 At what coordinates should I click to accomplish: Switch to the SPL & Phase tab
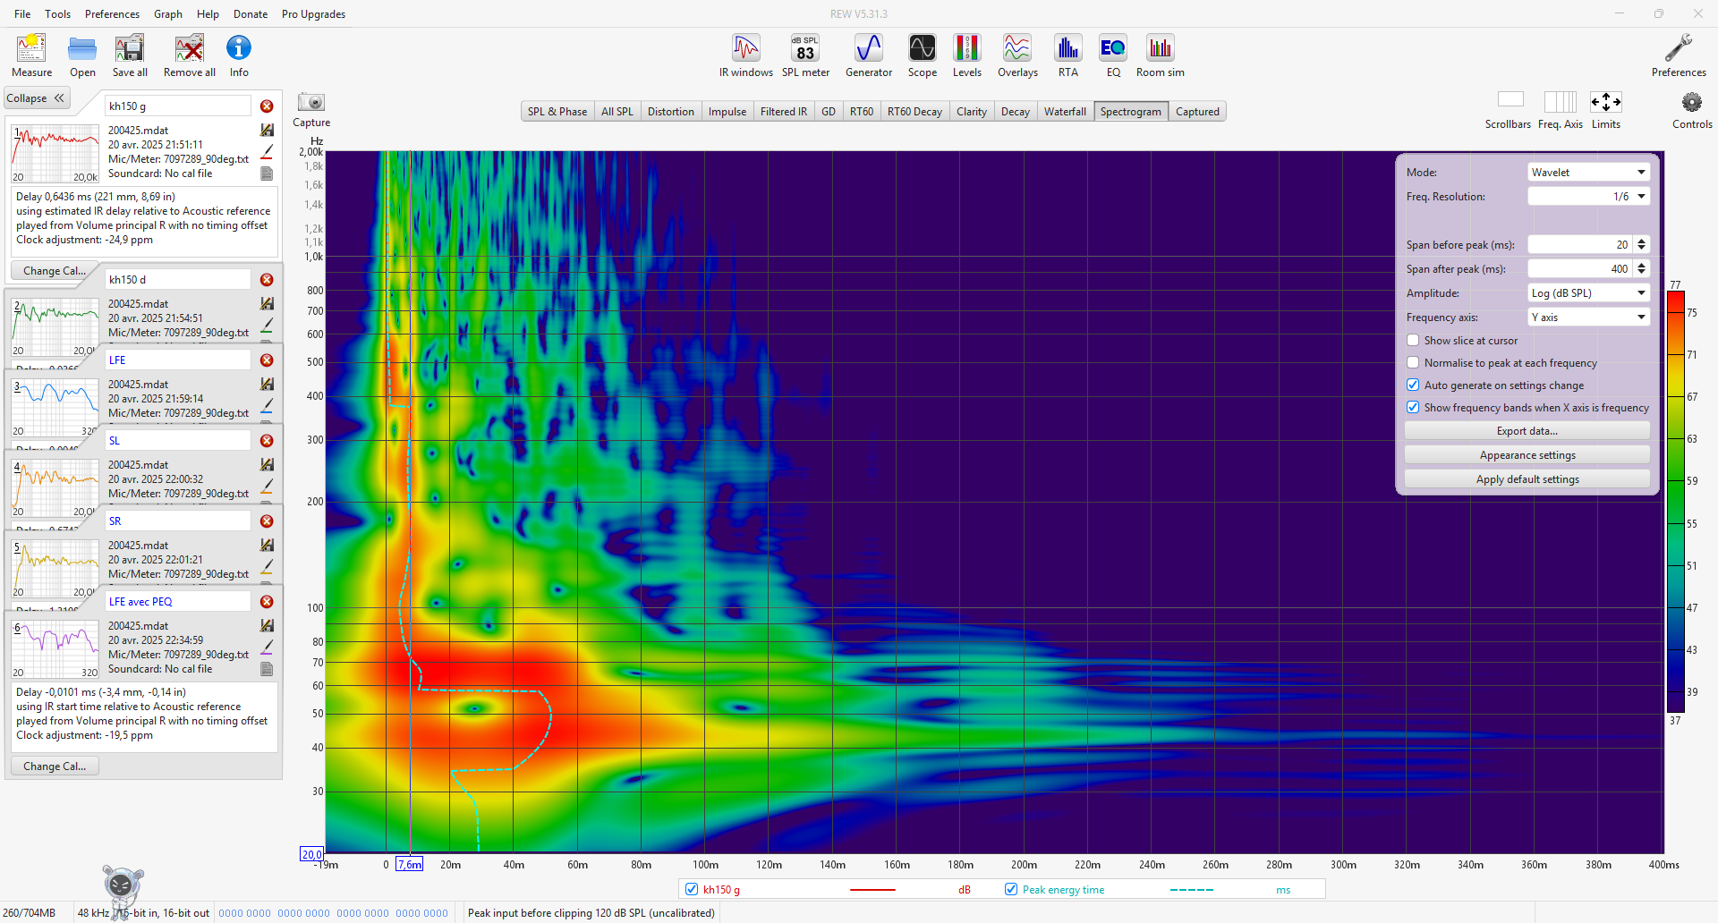[x=557, y=112]
